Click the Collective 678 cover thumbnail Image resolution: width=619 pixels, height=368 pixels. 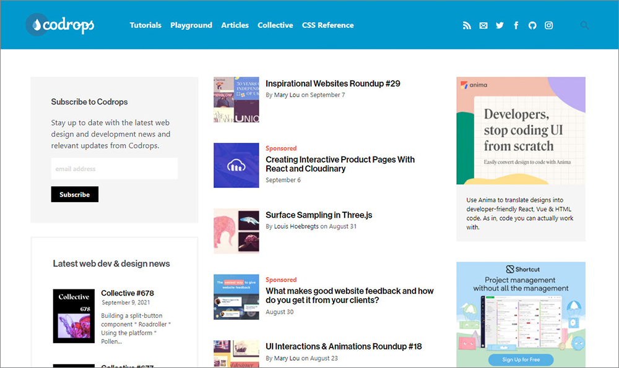[x=74, y=316]
